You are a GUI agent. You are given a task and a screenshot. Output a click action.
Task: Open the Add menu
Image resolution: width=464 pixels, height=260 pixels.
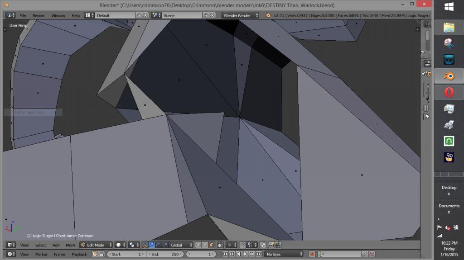pos(56,245)
